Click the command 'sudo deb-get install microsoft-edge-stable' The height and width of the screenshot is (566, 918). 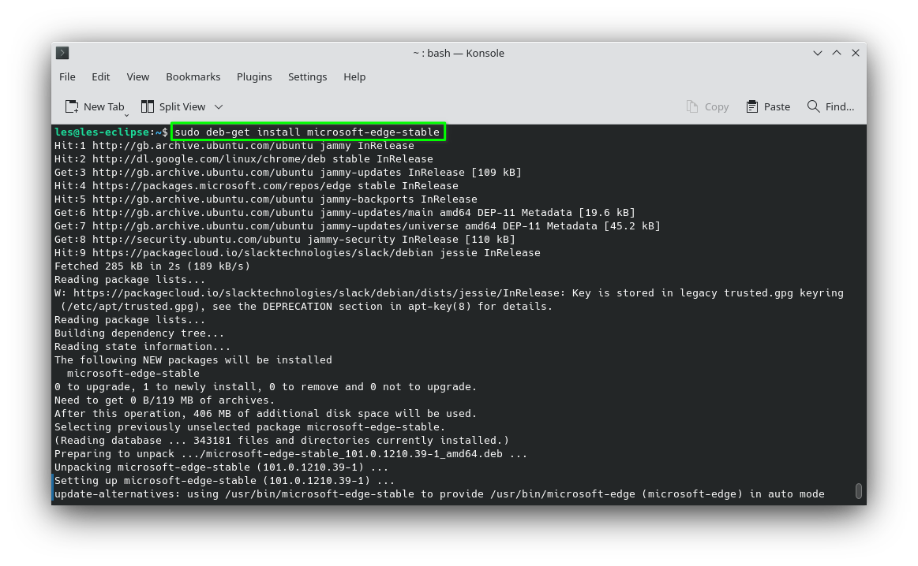pos(307,132)
